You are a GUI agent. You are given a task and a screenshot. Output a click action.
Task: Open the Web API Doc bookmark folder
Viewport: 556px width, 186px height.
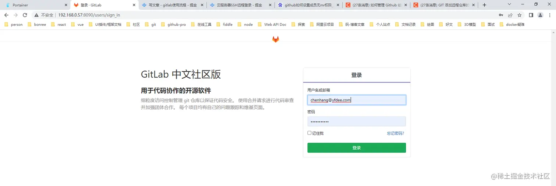[x=272, y=25]
